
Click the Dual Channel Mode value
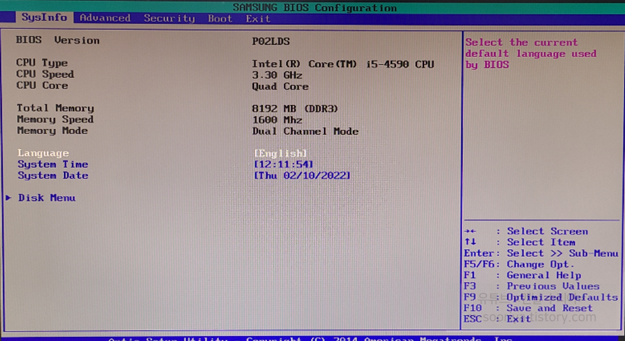[305, 131]
